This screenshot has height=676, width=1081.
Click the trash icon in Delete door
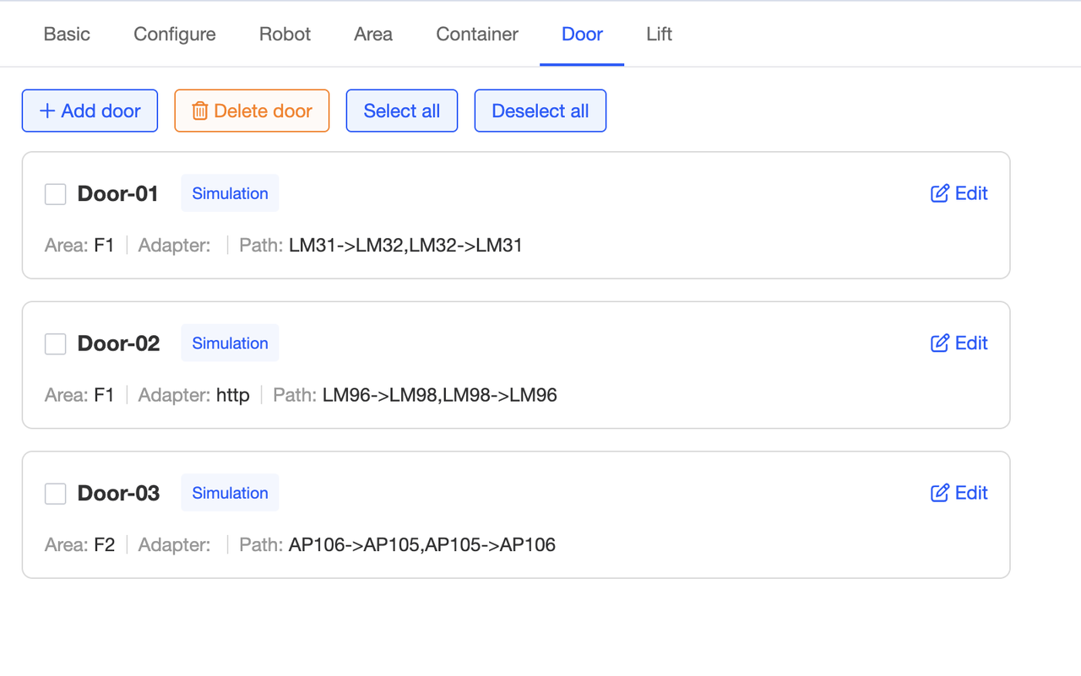[200, 111]
